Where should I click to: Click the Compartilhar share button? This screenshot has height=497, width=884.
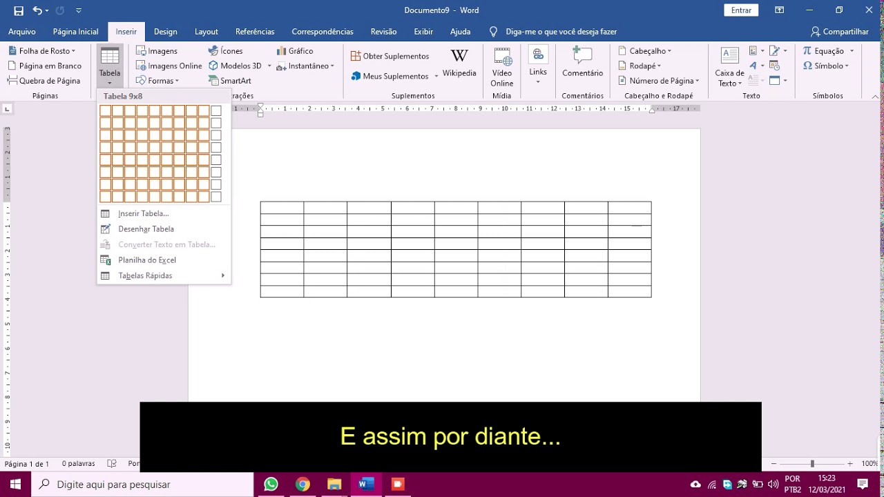[x=840, y=32]
